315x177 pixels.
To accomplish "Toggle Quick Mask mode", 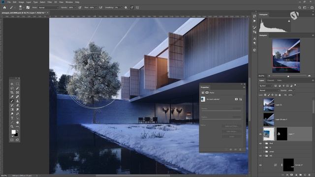I will 12,140.
